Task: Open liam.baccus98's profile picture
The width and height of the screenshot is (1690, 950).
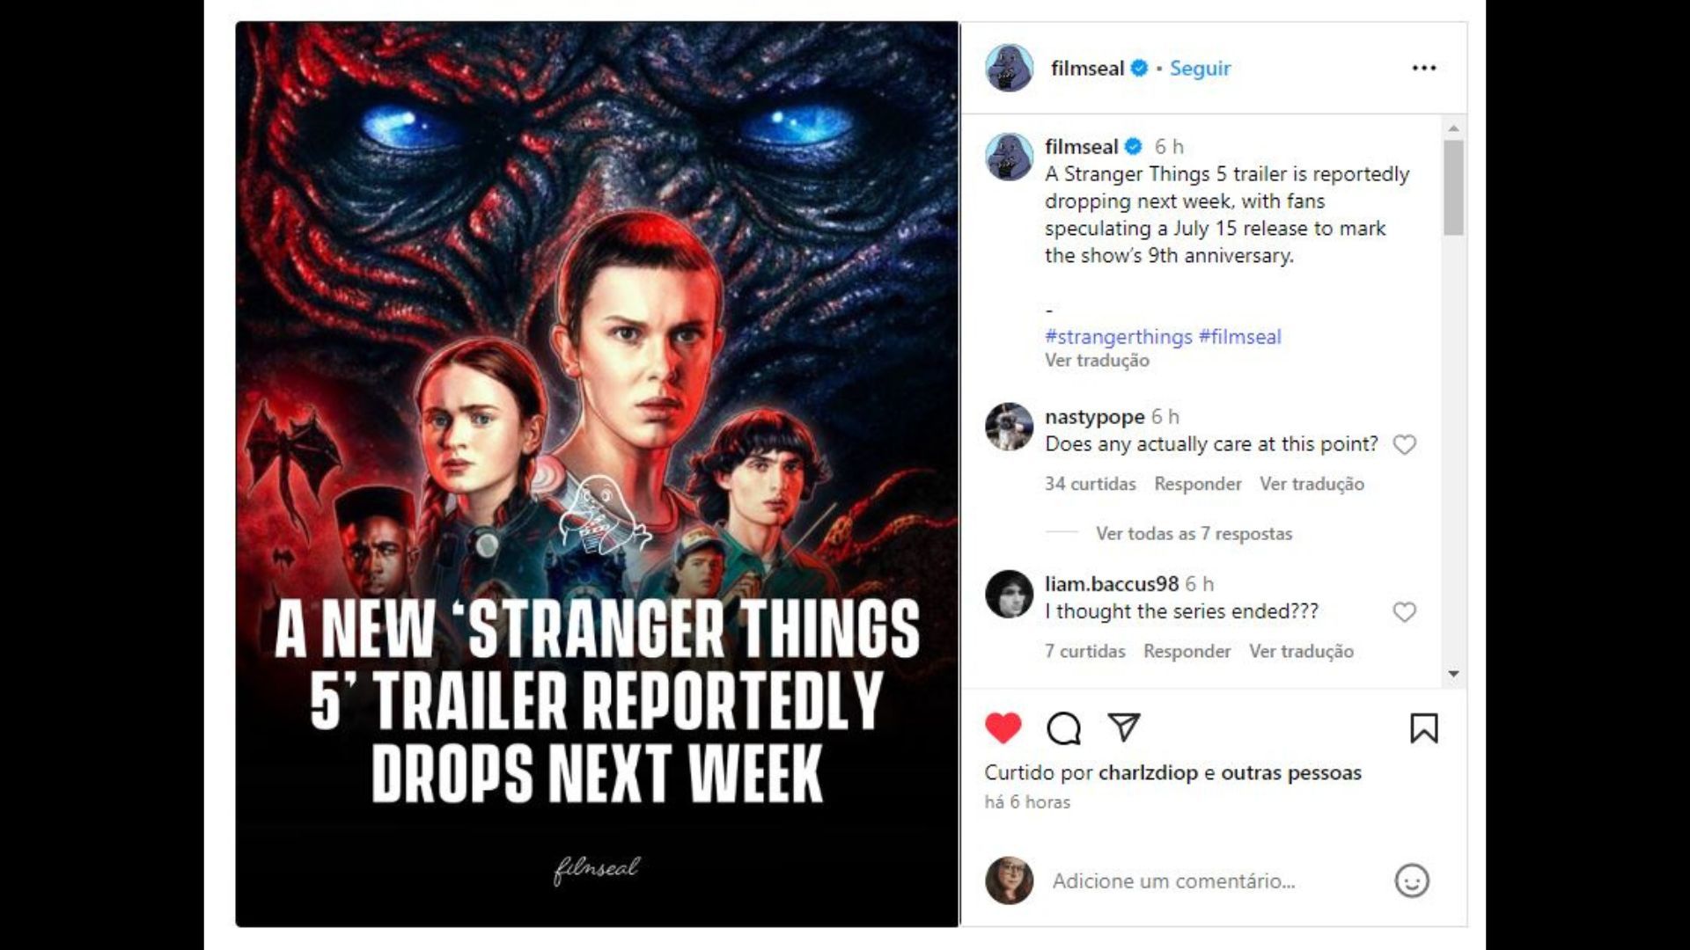Action: [1009, 594]
